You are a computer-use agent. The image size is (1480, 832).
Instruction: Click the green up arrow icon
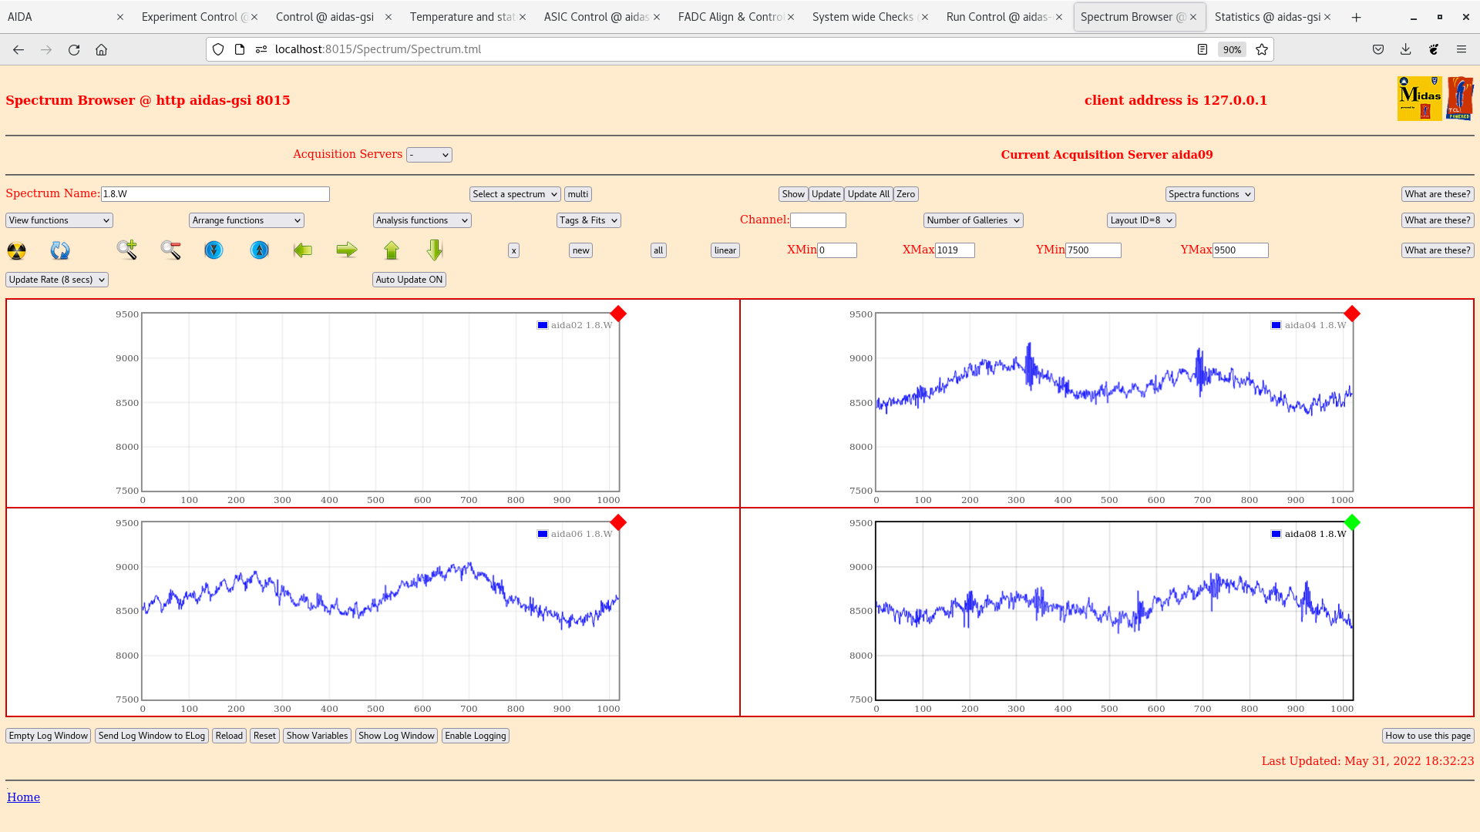(x=392, y=250)
